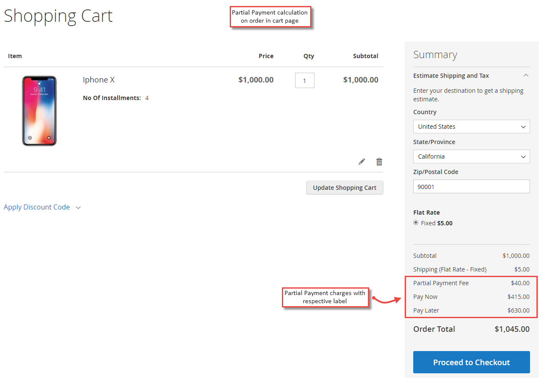
Task: Click the pencil edit icon for Iphone X
Action: (x=362, y=162)
